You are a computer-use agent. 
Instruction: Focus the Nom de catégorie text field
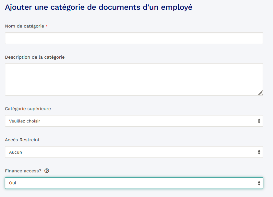tap(134, 38)
